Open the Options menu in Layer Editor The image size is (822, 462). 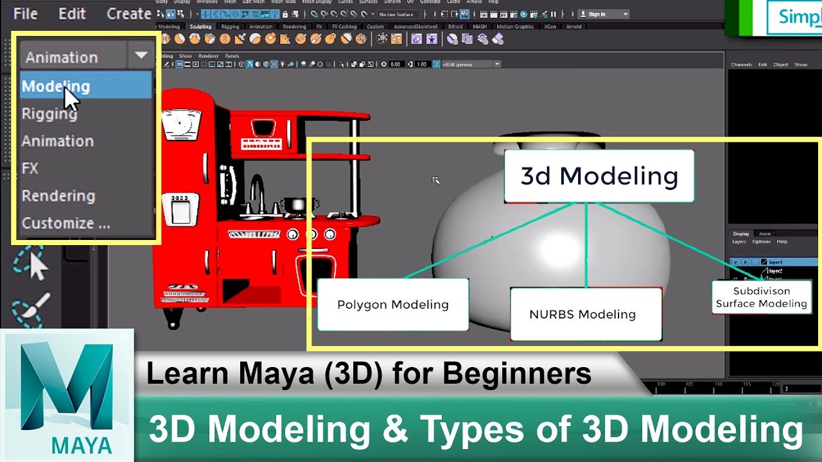pos(762,242)
